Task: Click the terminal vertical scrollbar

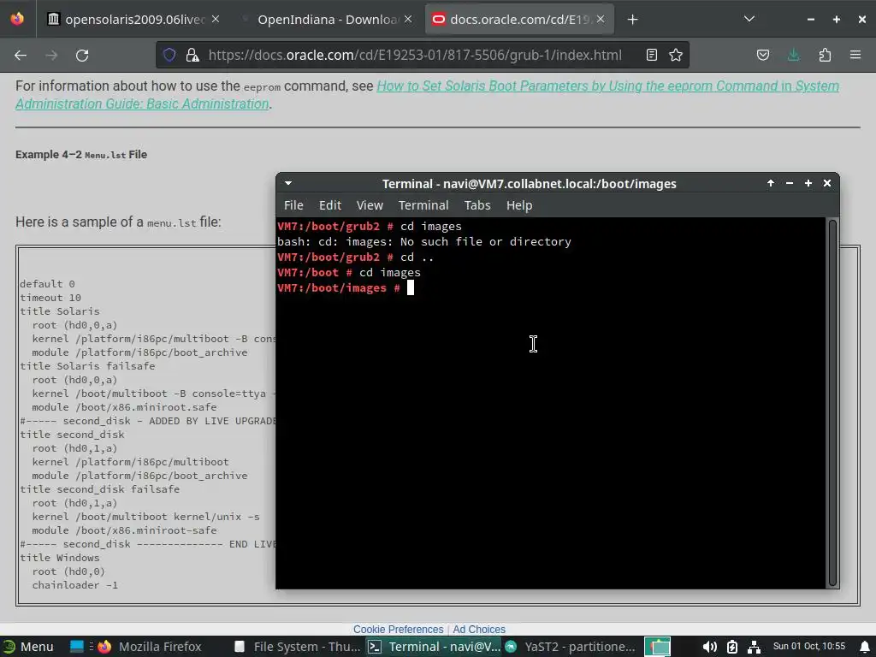Action: point(832,402)
